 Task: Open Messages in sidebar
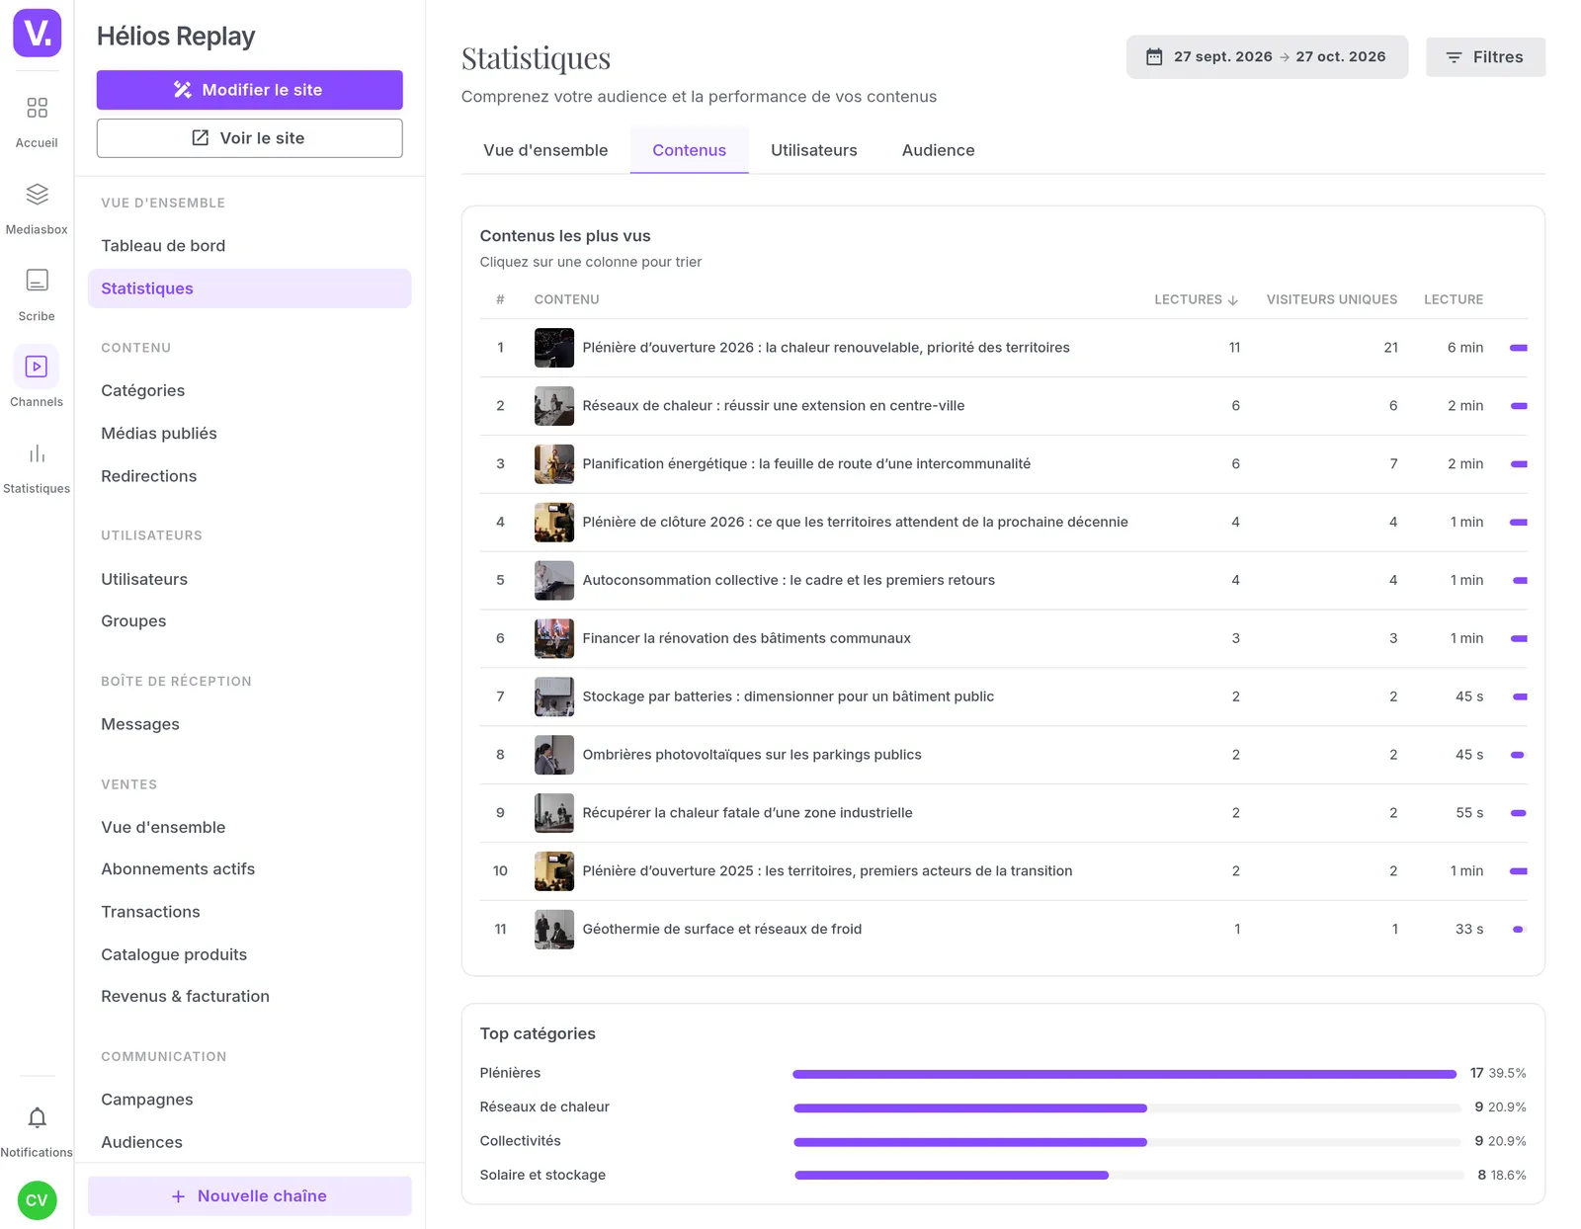point(249,724)
